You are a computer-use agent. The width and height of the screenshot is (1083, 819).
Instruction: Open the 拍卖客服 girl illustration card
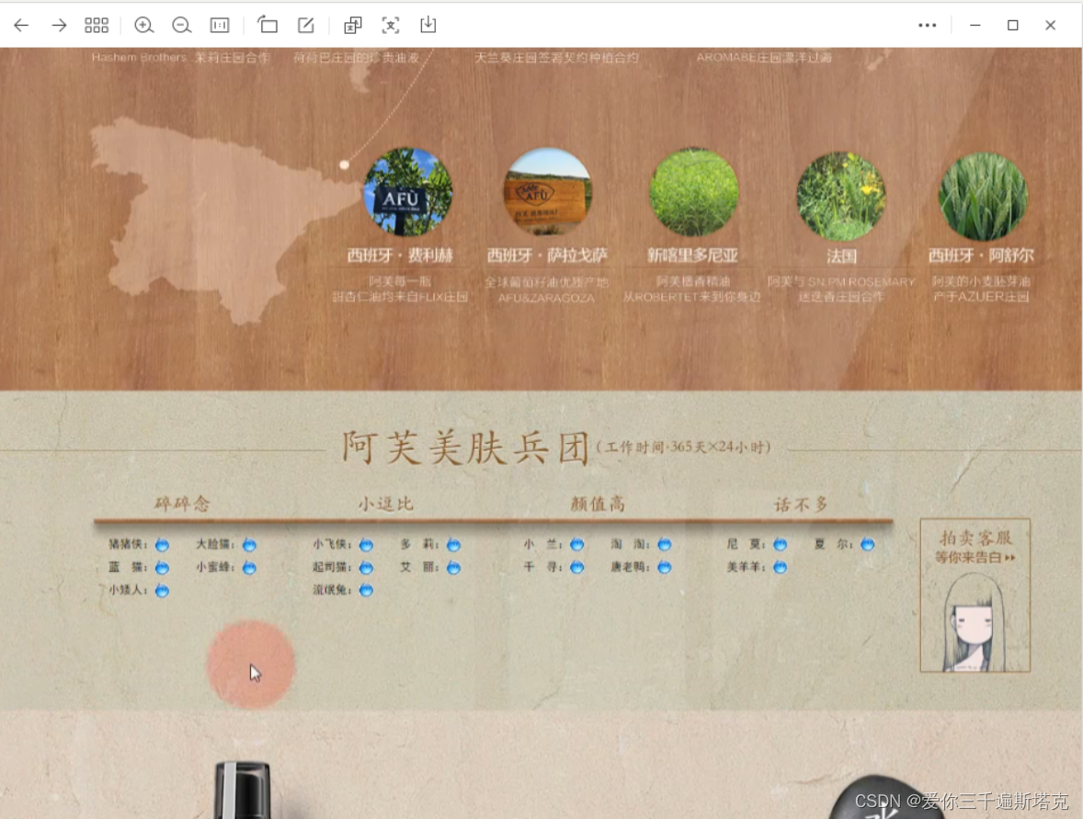coord(975,596)
